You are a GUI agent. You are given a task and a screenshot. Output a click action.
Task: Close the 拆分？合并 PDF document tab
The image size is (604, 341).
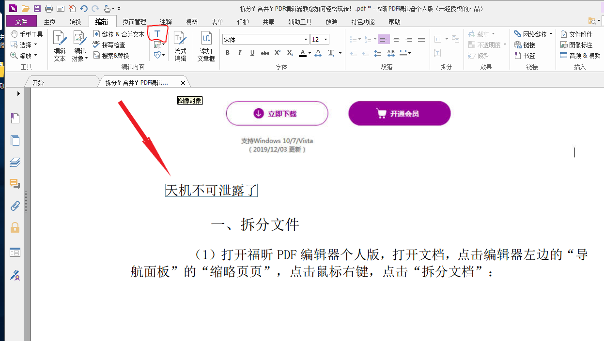click(x=183, y=83)
